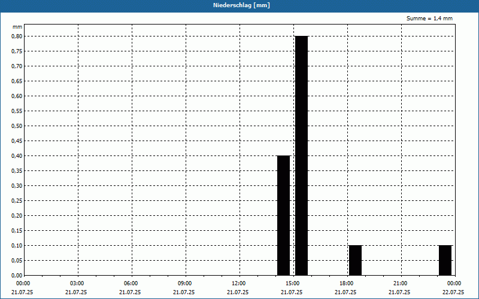Click the 18:00 time axis label

pyautogui.click(x=347, y=283)
